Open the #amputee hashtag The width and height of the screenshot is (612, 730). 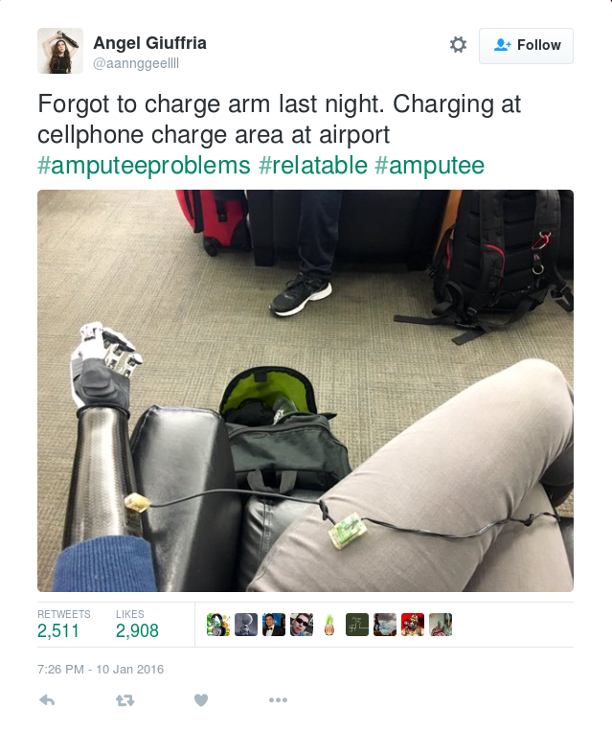point(429,166)
